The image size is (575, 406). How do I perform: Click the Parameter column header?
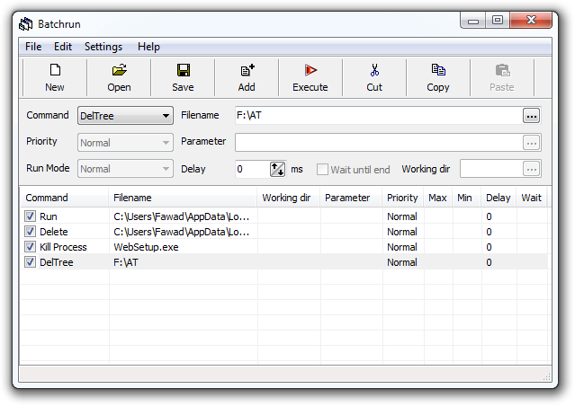351,198
